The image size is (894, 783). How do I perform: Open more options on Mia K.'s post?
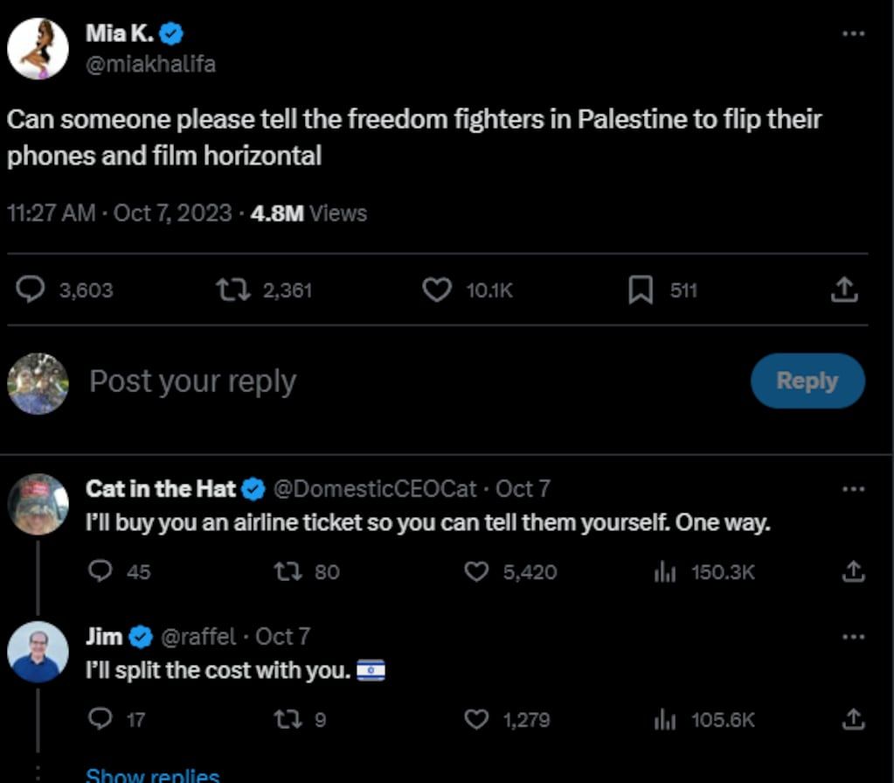853,33
